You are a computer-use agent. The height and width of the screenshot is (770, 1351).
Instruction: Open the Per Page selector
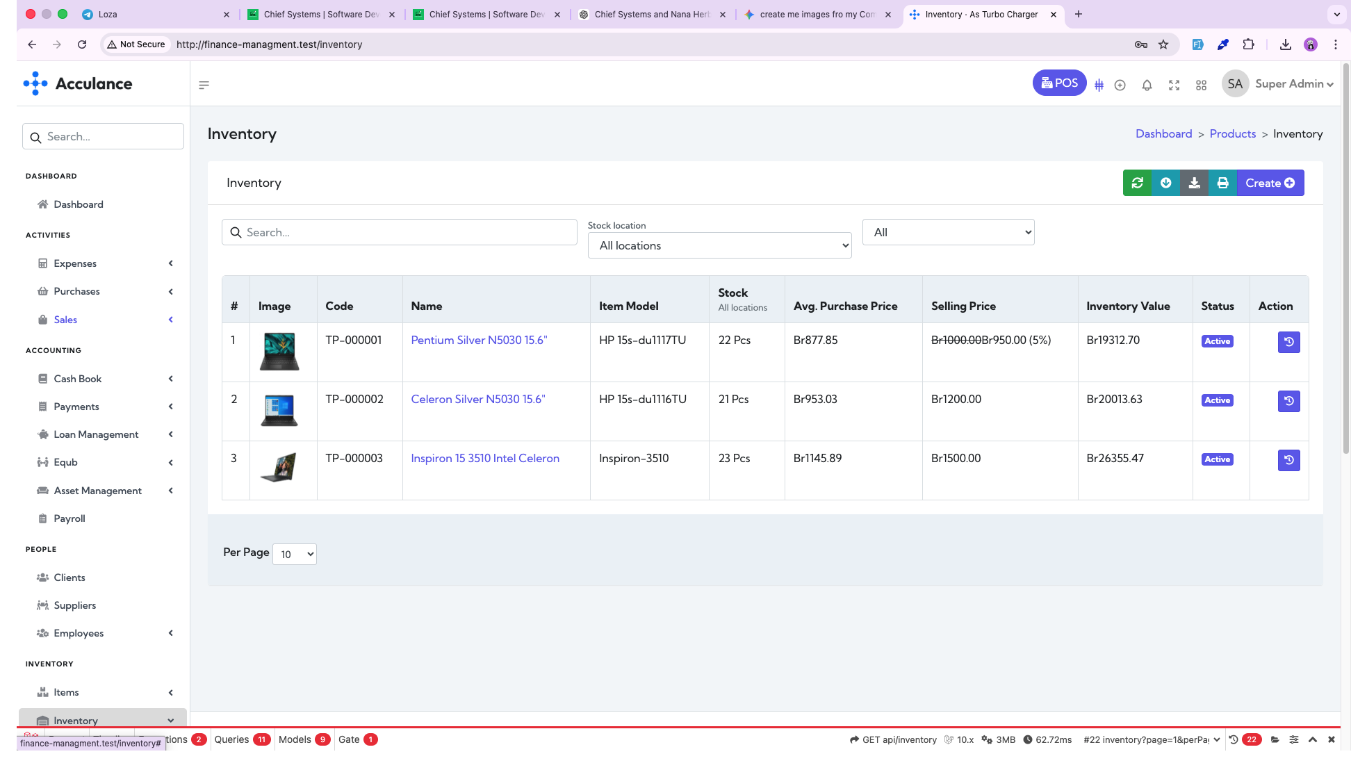[295, 554]
